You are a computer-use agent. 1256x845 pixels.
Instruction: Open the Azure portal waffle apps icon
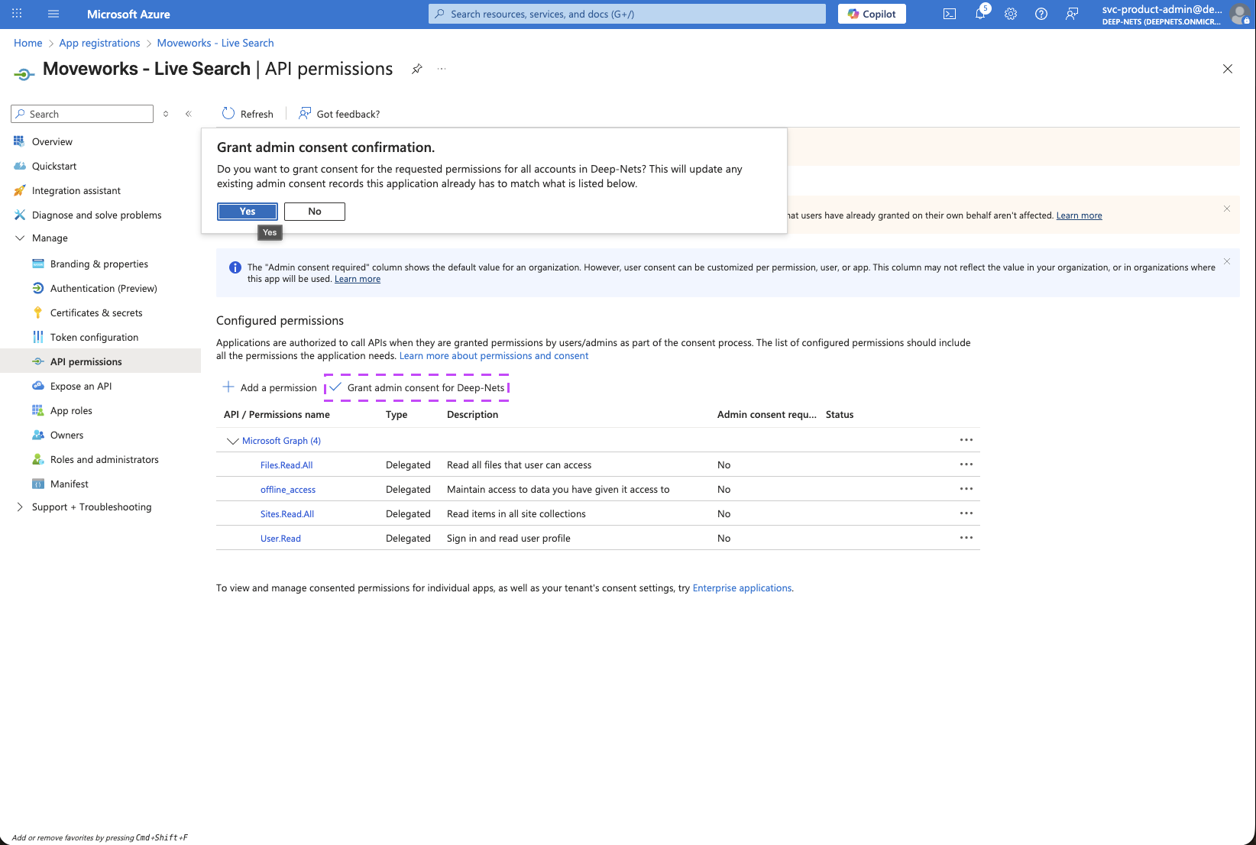coord(17,14)
